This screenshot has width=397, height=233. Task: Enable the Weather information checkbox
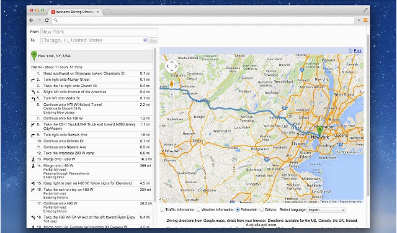(x=198, y=210)
